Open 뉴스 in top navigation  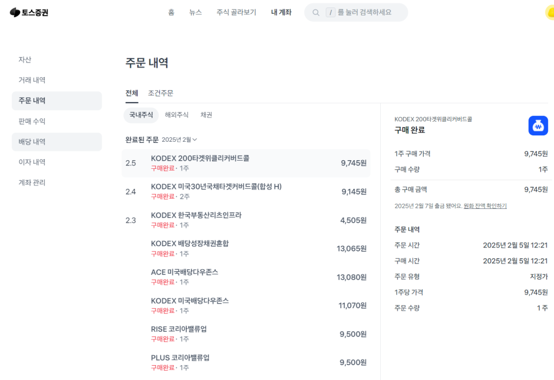tap(196, 13)
